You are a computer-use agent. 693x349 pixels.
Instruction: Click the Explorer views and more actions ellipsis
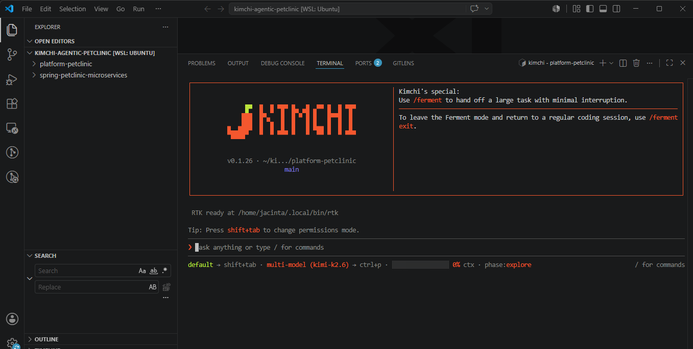pyautogui.click(x=165, y=27)
